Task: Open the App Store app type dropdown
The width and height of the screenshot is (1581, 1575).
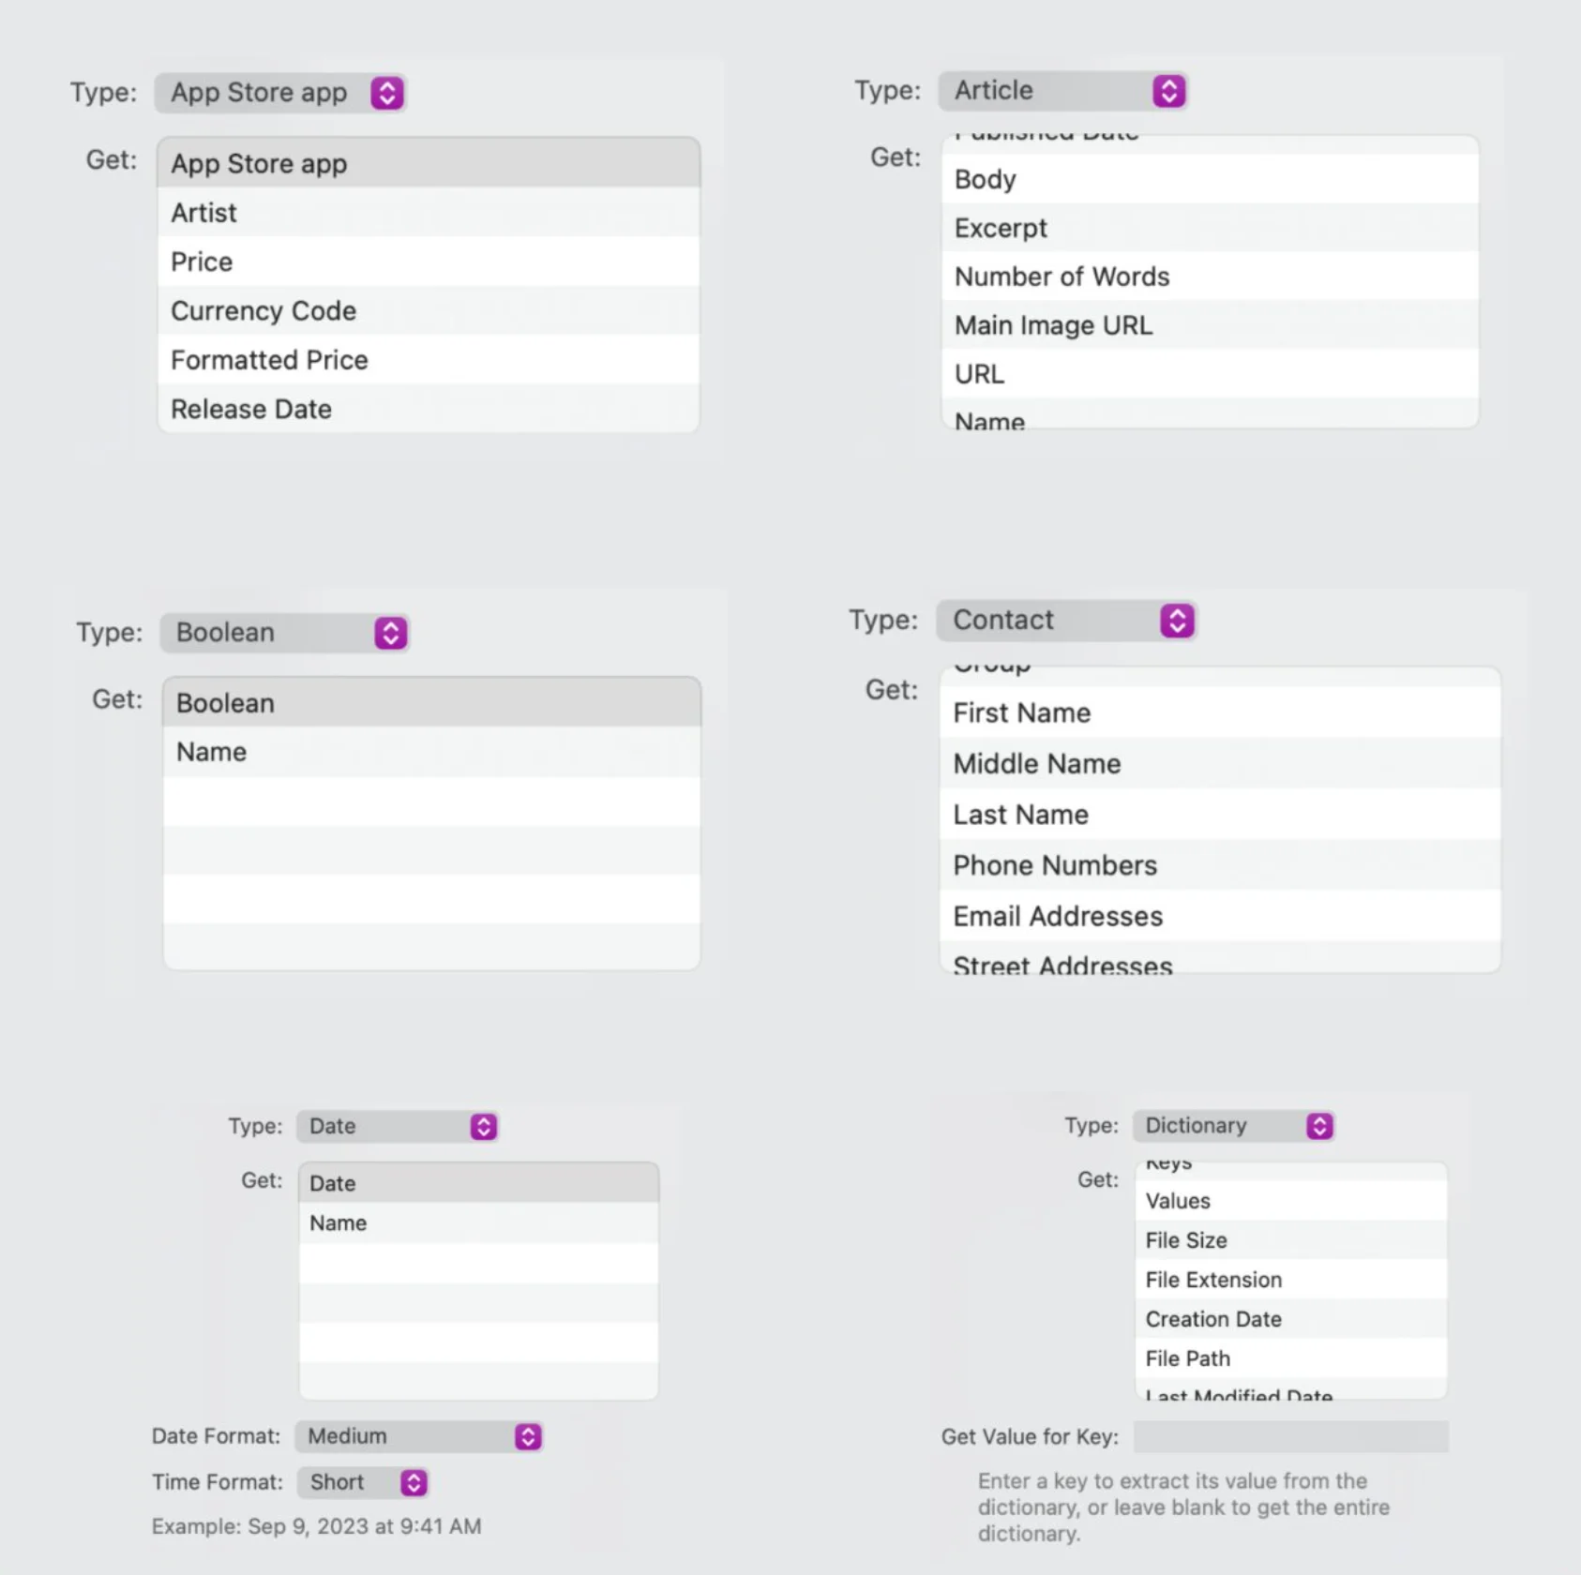Action: pos(386,93)
